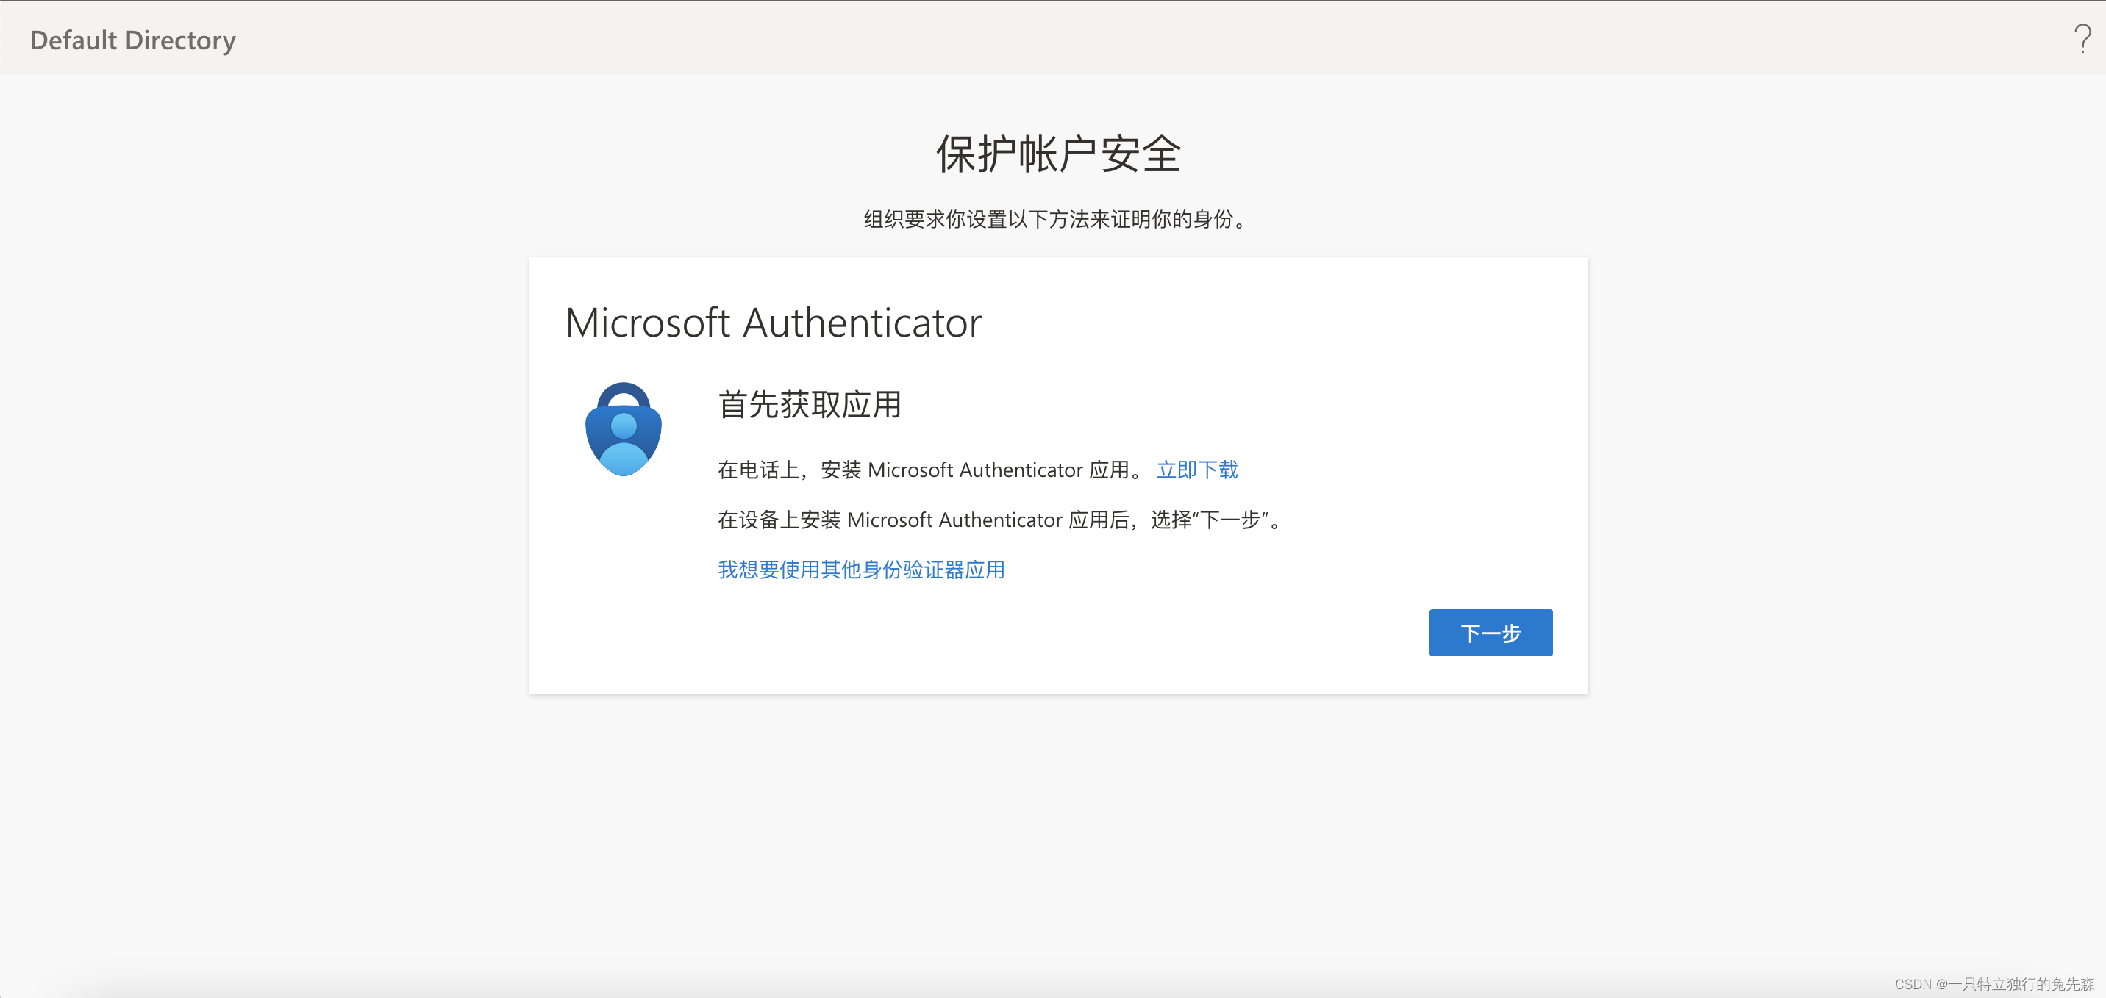
Task: Click the quoted “下一步” text in instructions
Action: click(x=1230, y=520)
